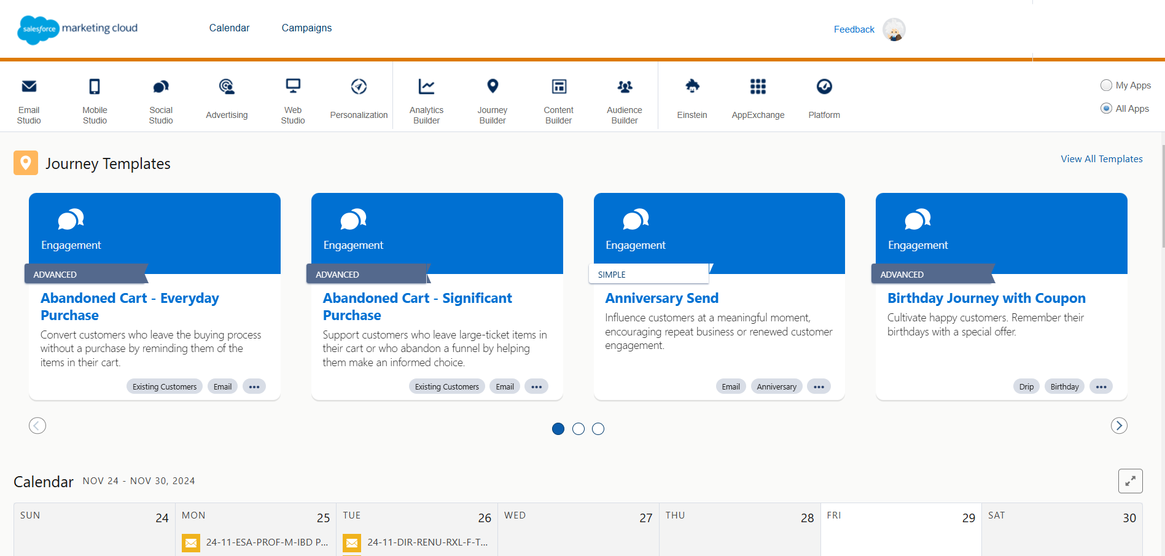Screen dimensions: 1165x556
Task: Open Abandoned Cart - Significant Purchase template
Action: tap(417, 307)
